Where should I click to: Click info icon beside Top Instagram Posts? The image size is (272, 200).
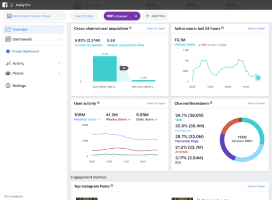click(x=112, y=185)
